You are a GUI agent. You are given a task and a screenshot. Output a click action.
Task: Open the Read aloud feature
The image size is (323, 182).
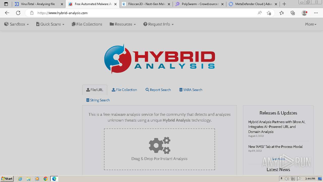pos(260,13)
